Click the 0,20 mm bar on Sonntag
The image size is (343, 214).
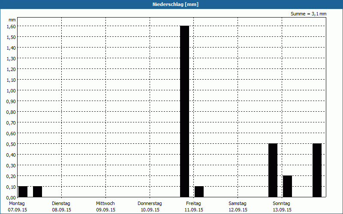287,186
